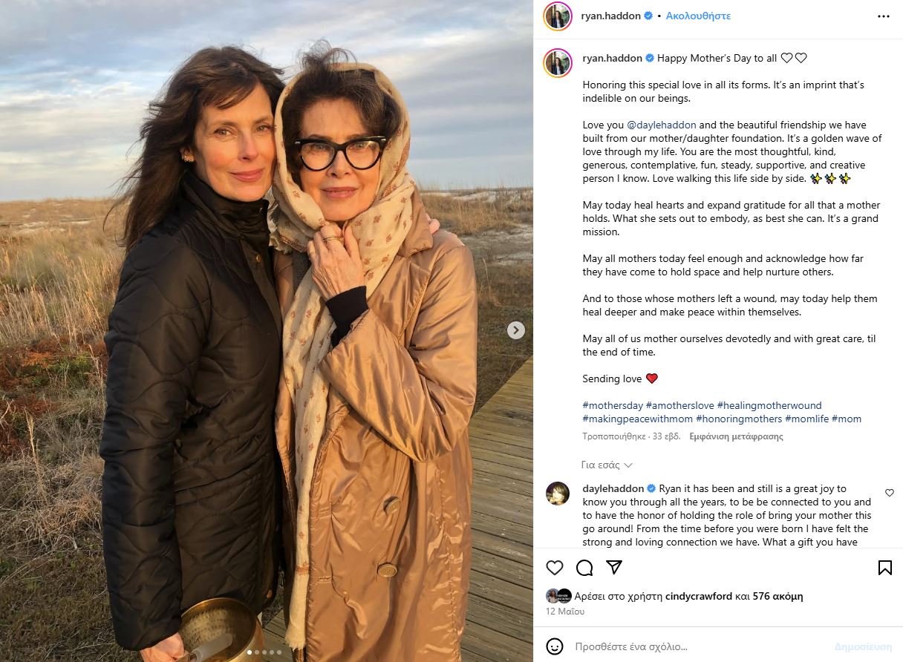The width and height of the screenshot is (903, 662).
Task: Like daylehaddon's comment with the small heart
Action: pyautogui.click(x=890, y=493)
